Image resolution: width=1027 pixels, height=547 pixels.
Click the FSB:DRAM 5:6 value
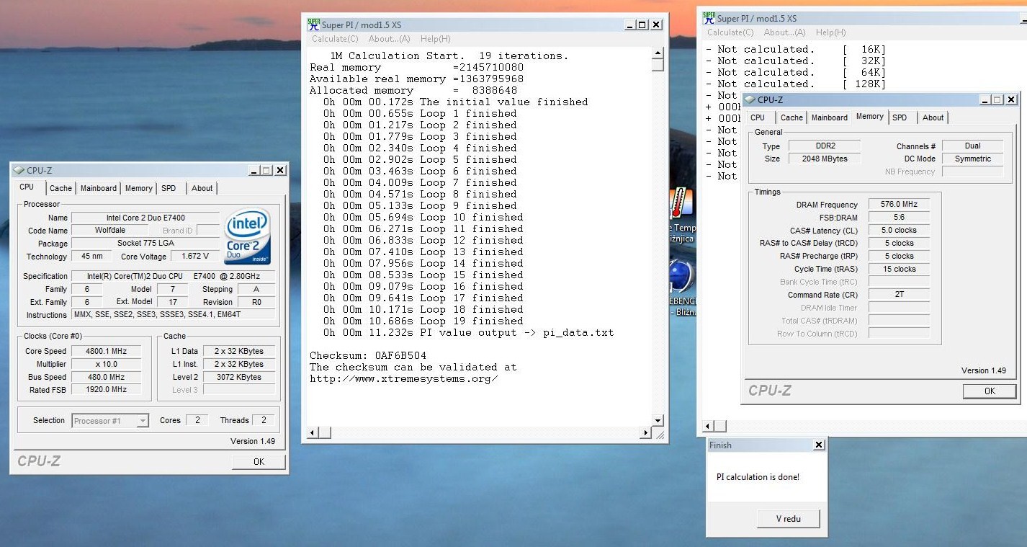(899, 217)
